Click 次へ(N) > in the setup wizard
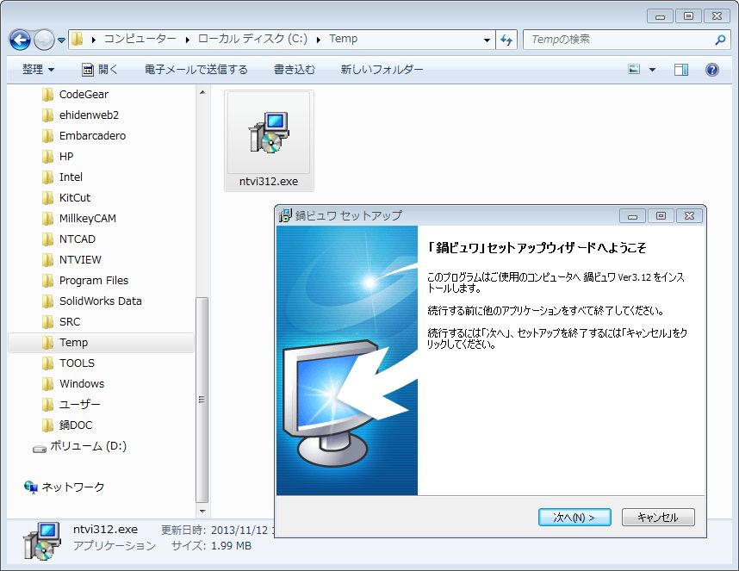739x571 pixels. pos(574,518)
